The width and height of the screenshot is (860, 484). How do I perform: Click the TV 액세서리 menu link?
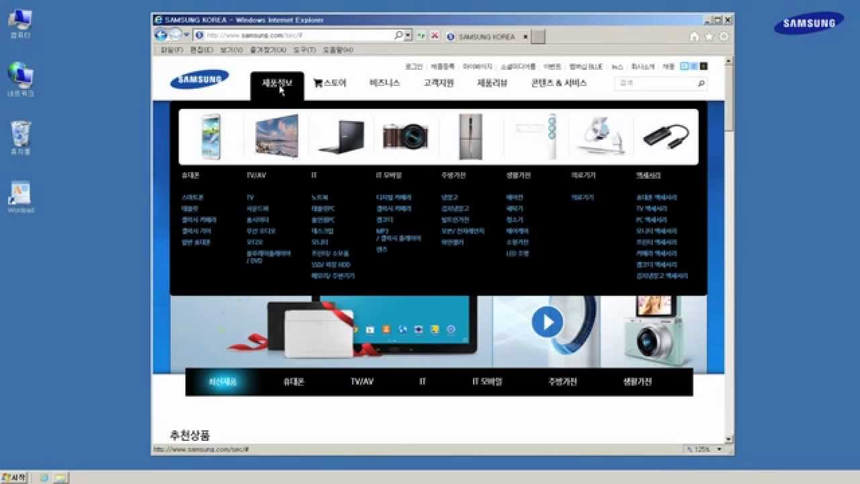652,209
